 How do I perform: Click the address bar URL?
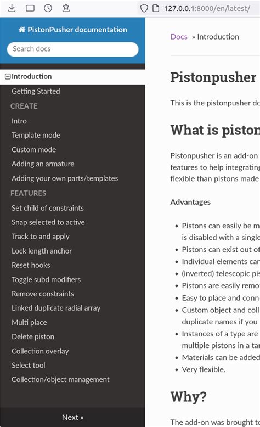pos(207,8)
